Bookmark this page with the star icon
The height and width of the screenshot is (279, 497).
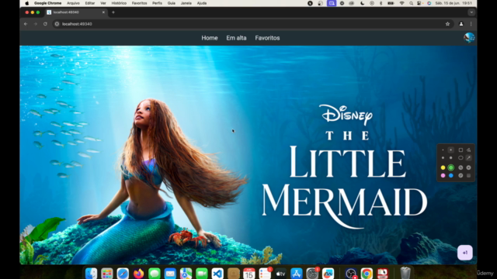coord(447,24)
